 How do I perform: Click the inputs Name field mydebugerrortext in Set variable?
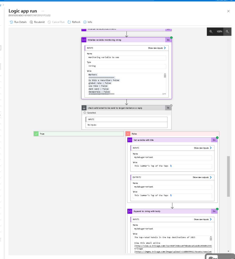[172, 158]
